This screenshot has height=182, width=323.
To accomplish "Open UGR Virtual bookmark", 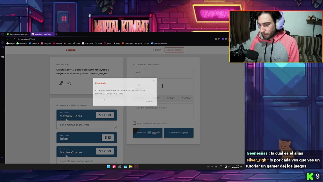I will pos(88,43).
